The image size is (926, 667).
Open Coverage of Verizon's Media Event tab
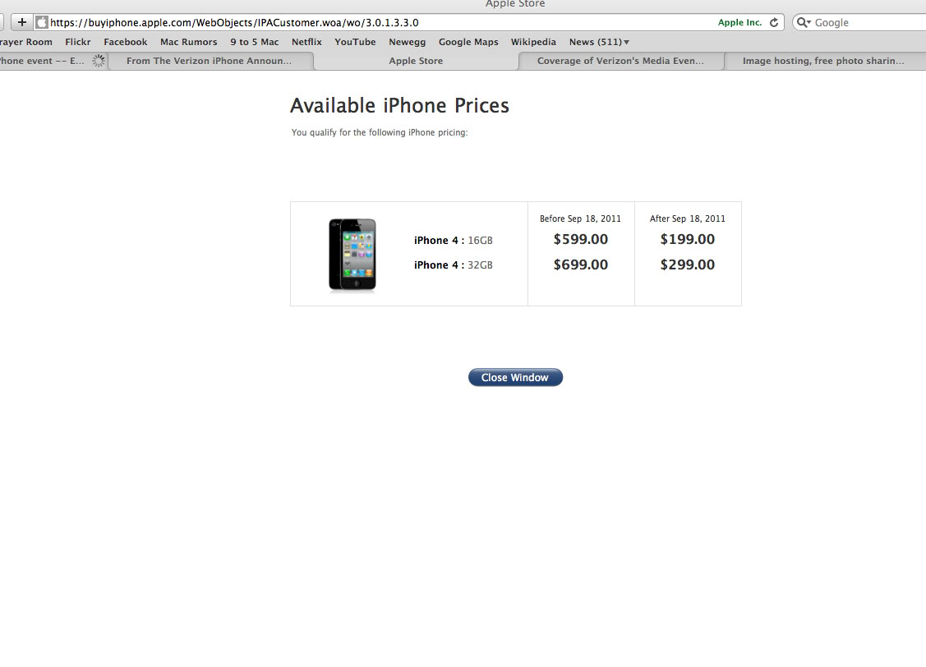tap(620, 61)
